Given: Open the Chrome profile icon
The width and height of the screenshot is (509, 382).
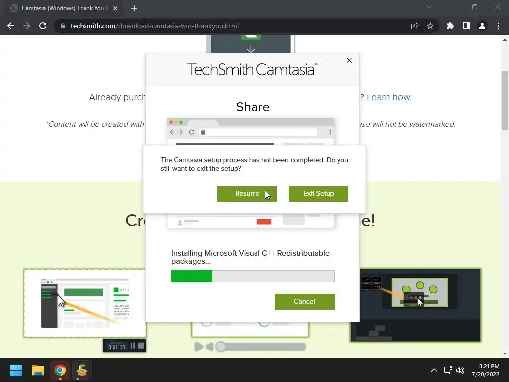Looking at the screenshot, I should (x=482, y=26).
